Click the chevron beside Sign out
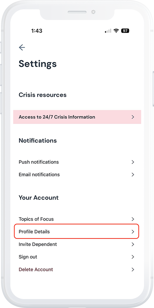The image size is (154, 308). pyautogui.click(x=133, y=257)
